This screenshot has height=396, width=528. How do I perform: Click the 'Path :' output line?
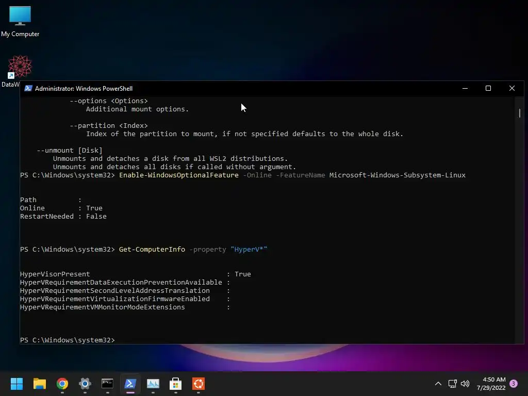[x=51, y=200]
